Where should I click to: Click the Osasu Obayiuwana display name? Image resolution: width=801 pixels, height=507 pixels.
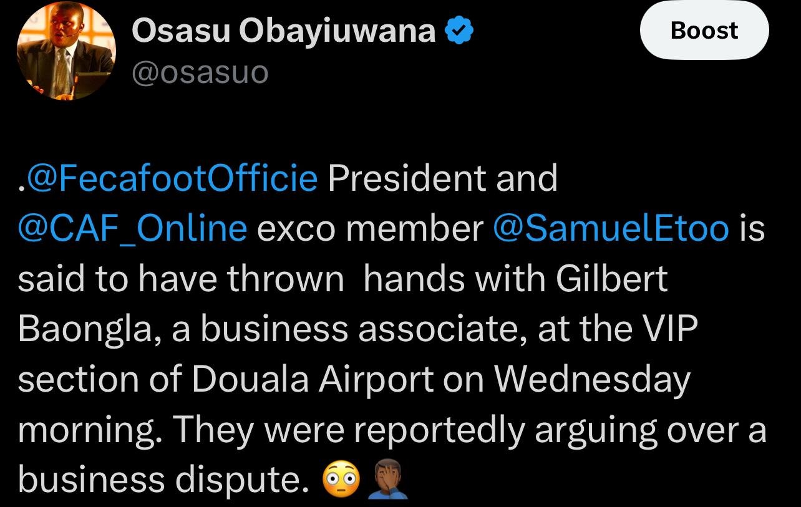[283, 31]
